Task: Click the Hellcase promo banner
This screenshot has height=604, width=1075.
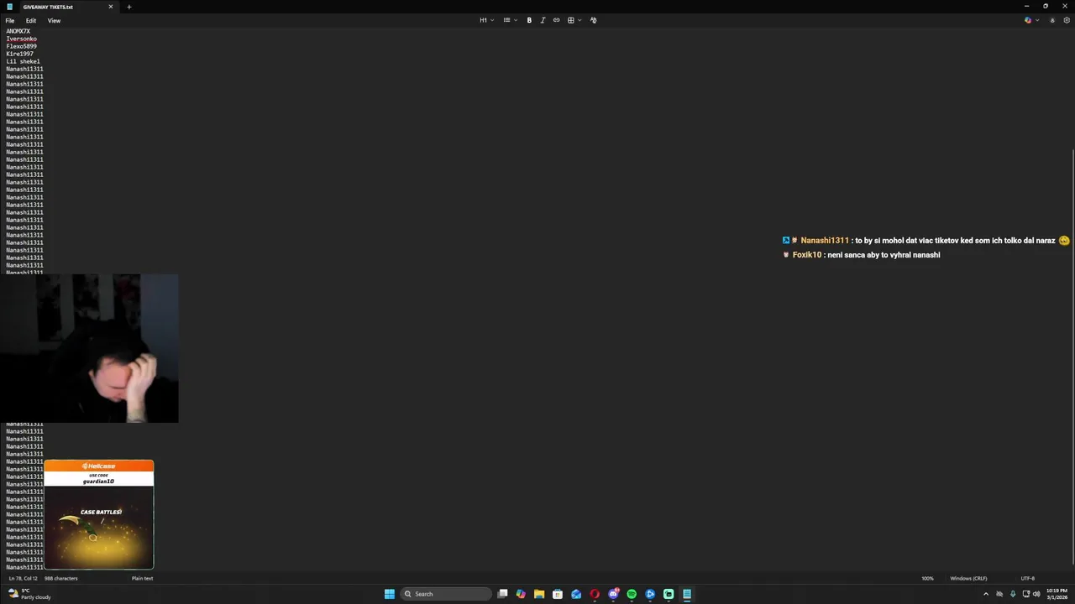Action: point(99,514)
